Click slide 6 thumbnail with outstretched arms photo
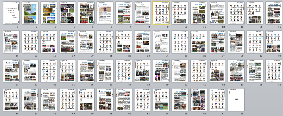Viewport: 283px width, 116px height. coord(105,13)
